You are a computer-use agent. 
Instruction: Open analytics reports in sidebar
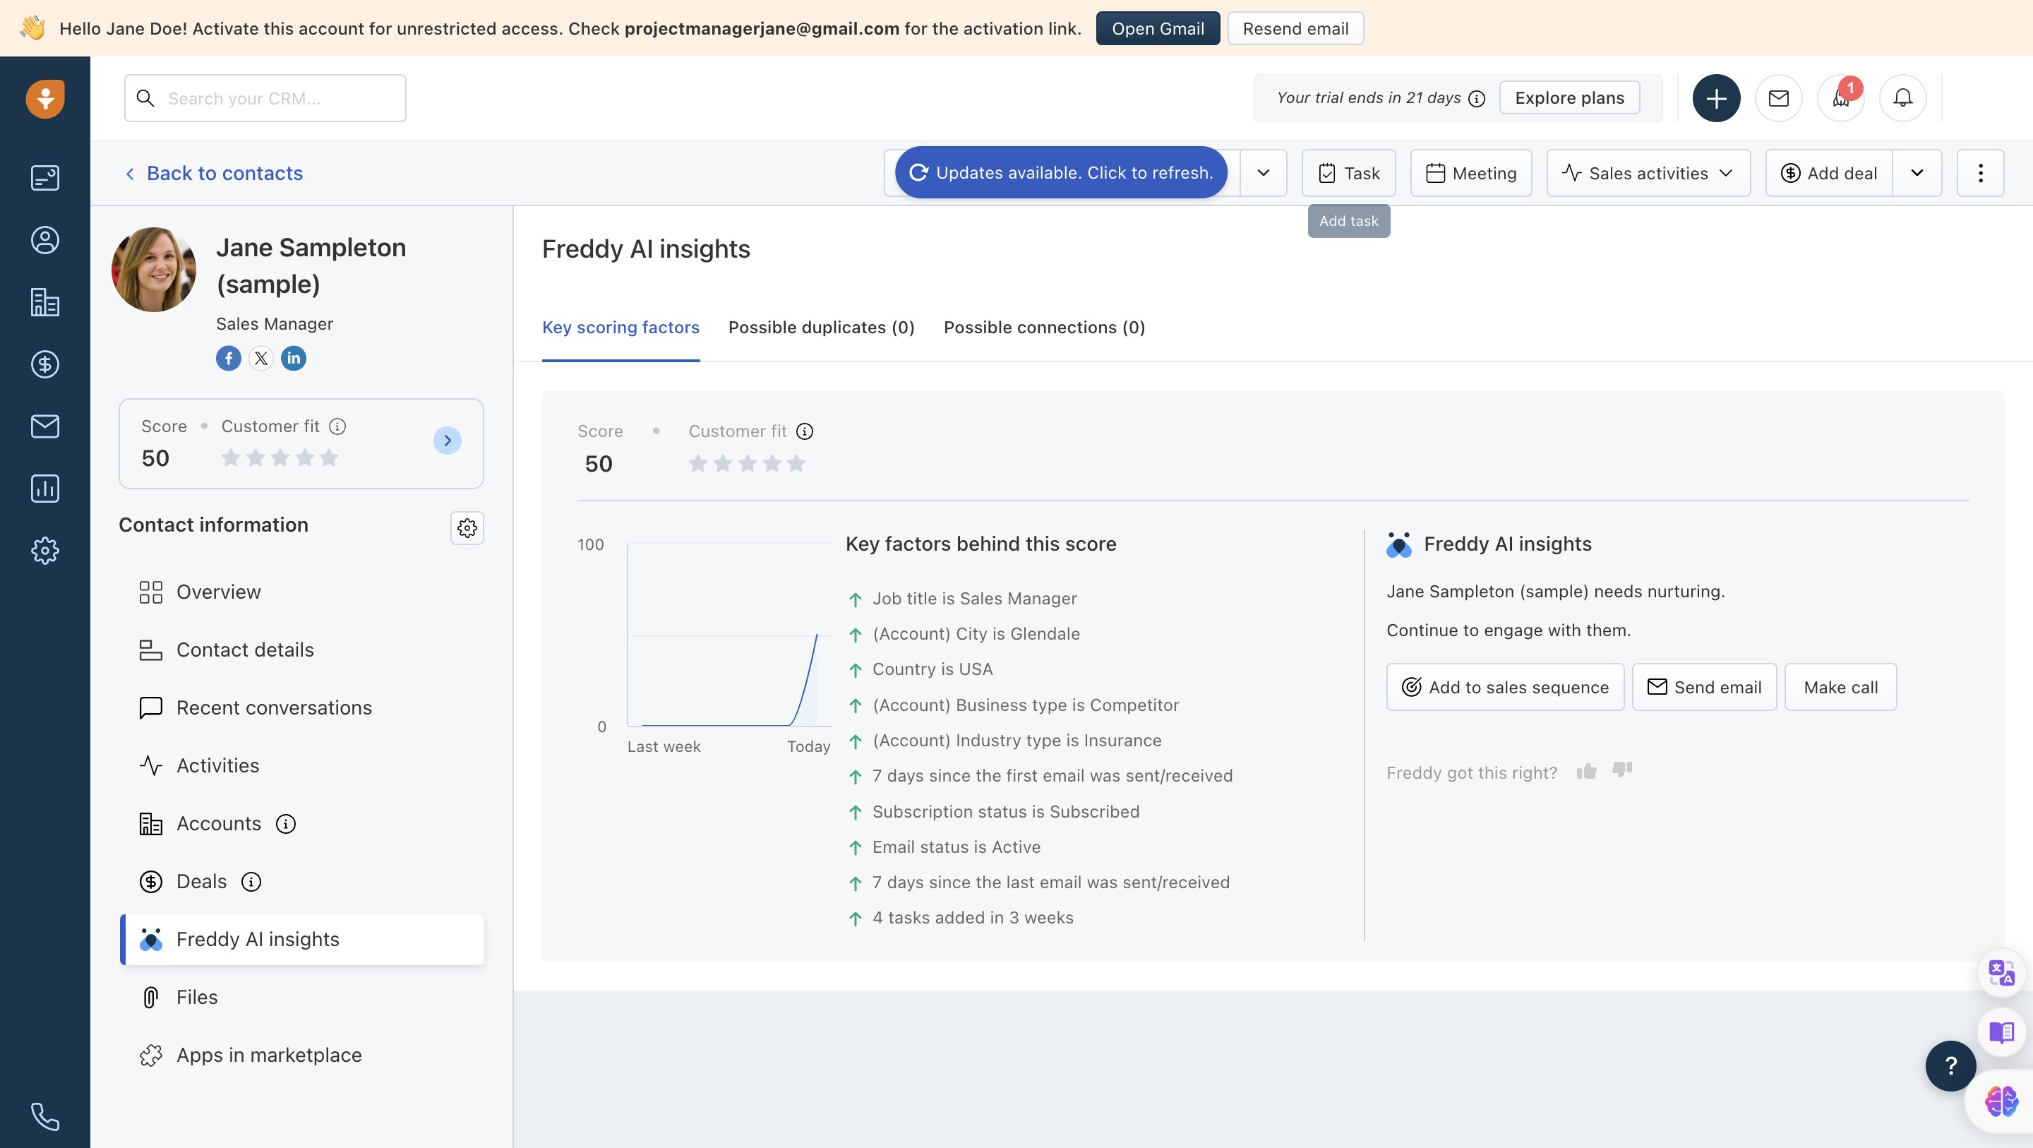coord(45,489)
